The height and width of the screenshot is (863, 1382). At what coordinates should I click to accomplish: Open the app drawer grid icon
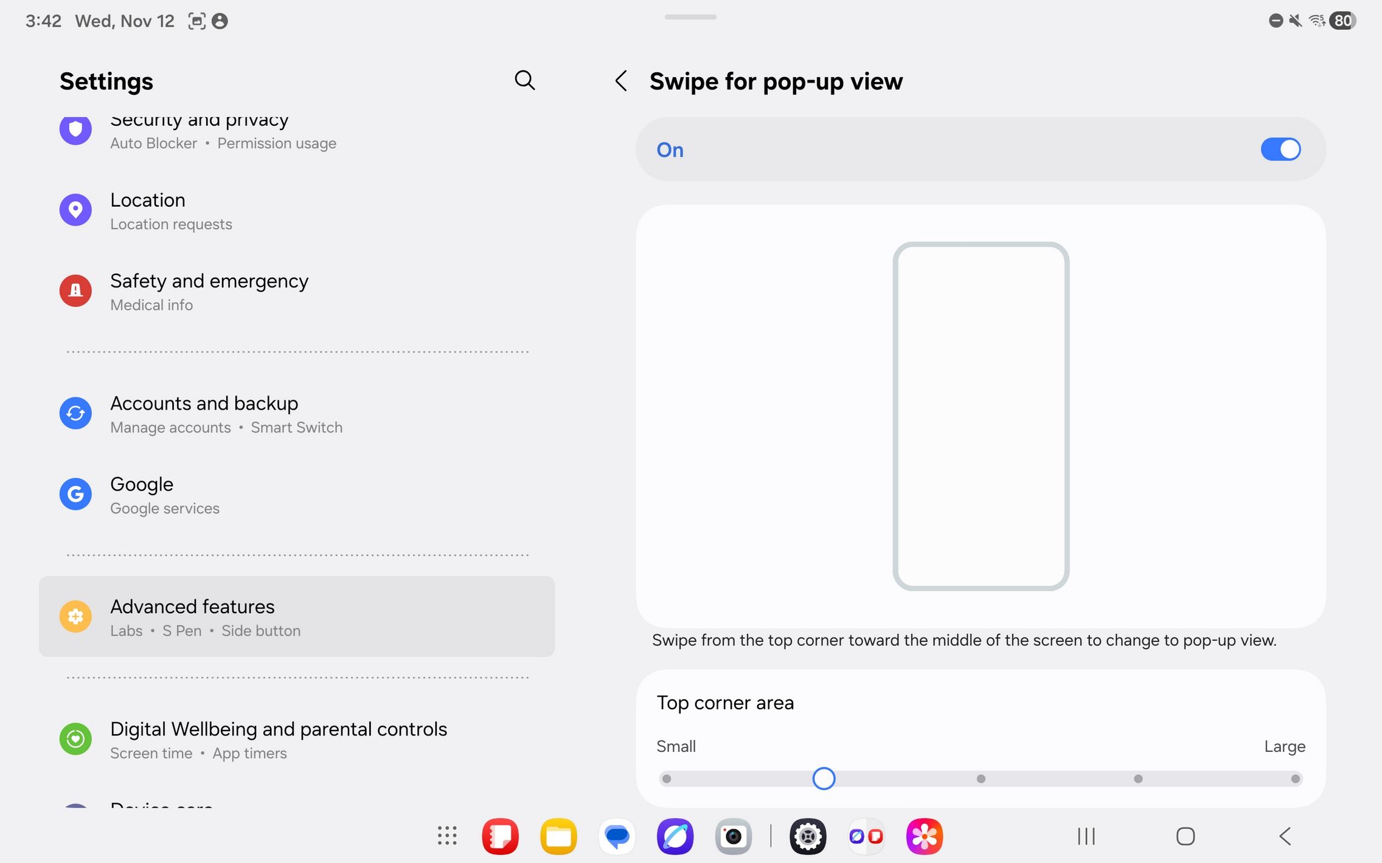(x=447, y=836)
